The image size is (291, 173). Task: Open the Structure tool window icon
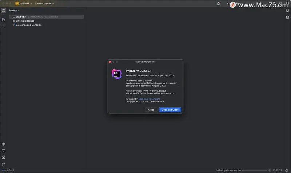(4, 19)
